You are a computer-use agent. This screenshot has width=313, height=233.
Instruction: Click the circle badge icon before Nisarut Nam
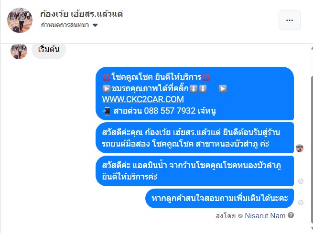coord(240,216)
